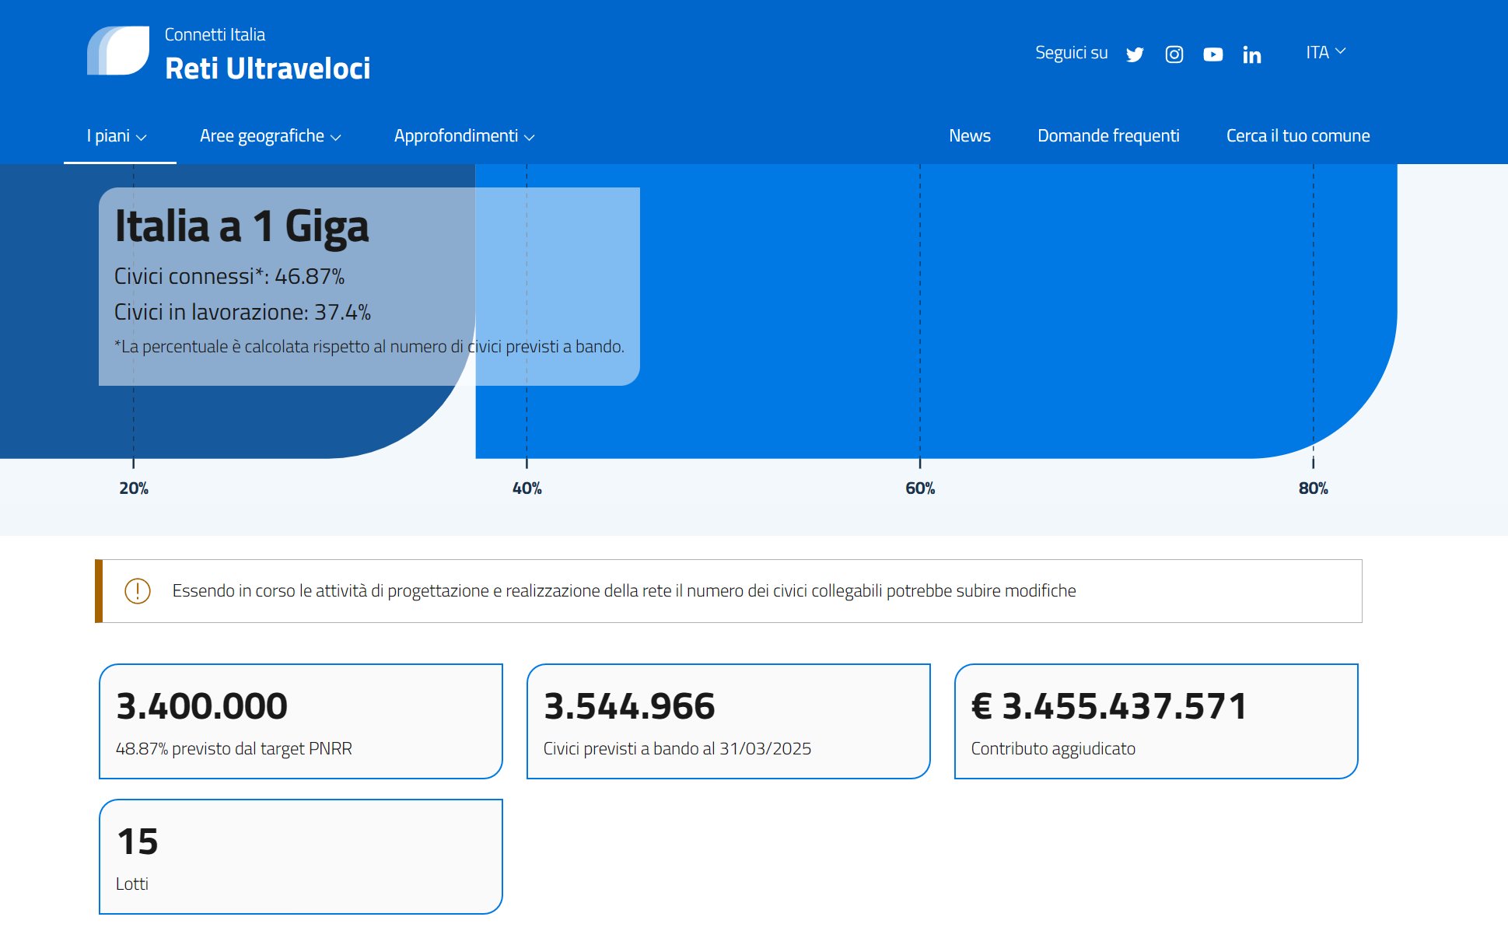1508x945 pixels.
Task: Select the 15 Lotti card
Action: coord(300,856)
